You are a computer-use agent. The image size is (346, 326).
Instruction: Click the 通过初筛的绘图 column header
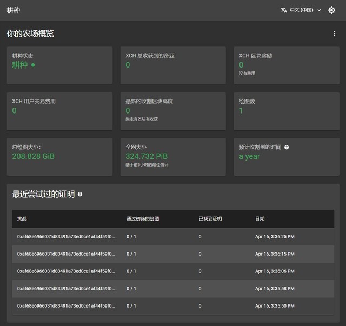coord(143,218)
